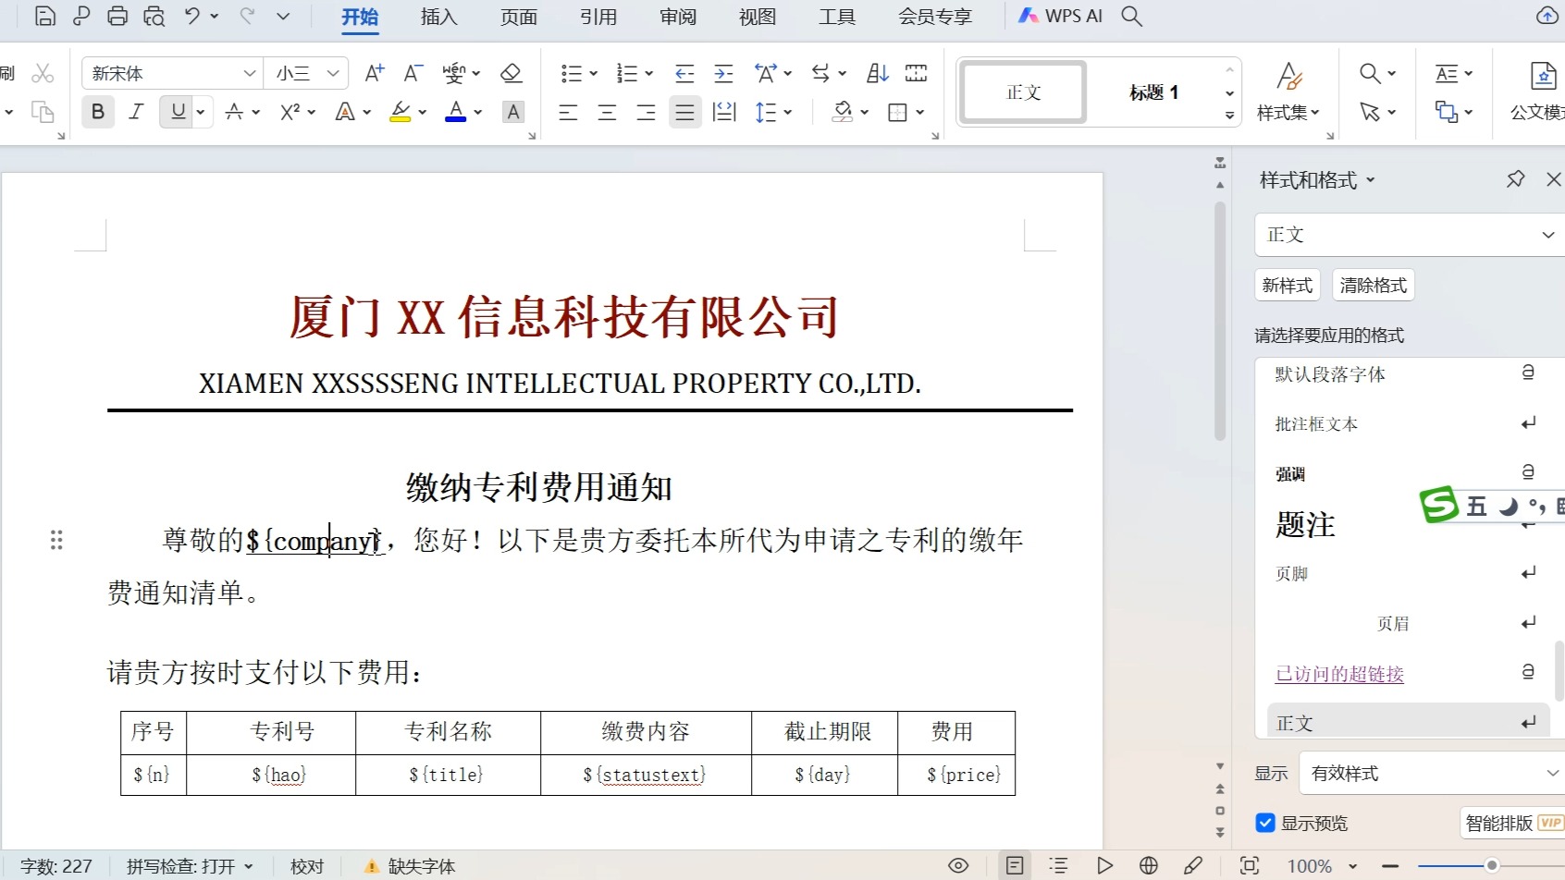Undo the last action

pyautogui.click(x=191, y=16)
